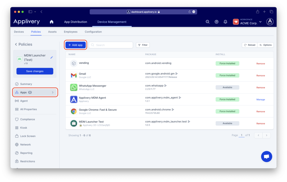The image size is (287, 182).
Task: Open the search magnifier in top navigation
Action: point(208,22)
